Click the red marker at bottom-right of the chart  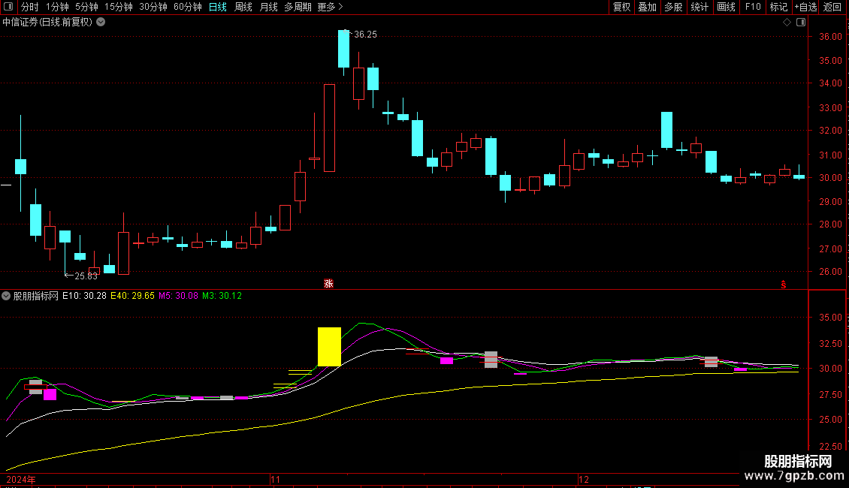click(783, 285)
